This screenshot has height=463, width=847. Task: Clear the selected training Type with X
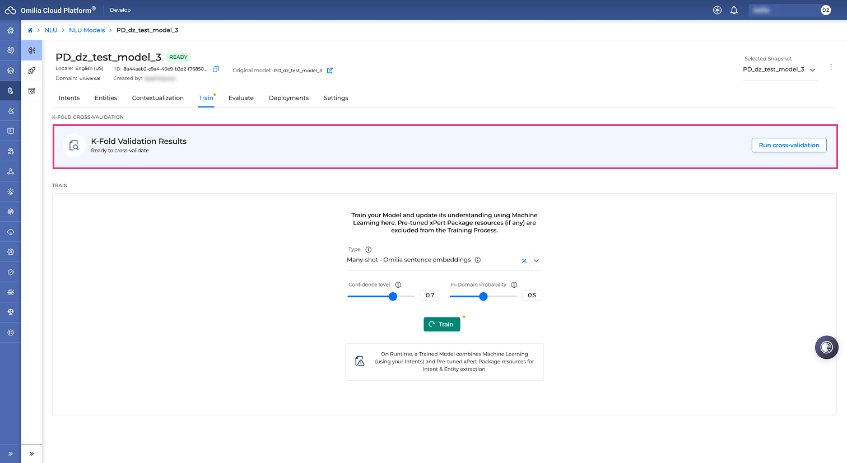(x=524, y=261)
